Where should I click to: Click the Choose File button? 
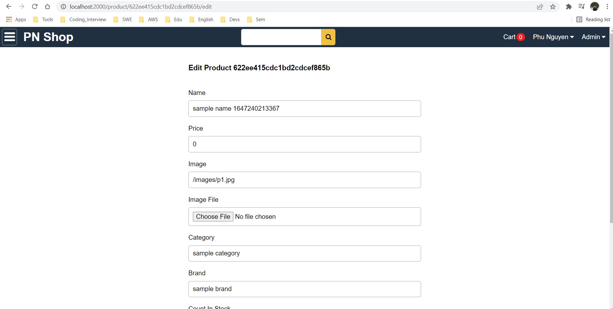(x=213, y=217)
